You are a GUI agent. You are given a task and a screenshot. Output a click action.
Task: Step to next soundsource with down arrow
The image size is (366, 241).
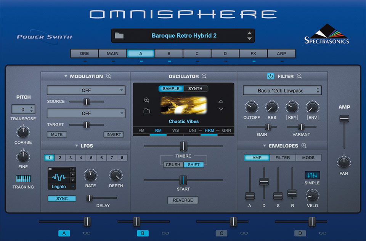[221, 109]
